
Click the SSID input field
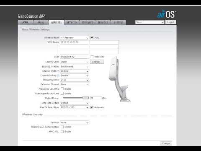coord(75,57)
